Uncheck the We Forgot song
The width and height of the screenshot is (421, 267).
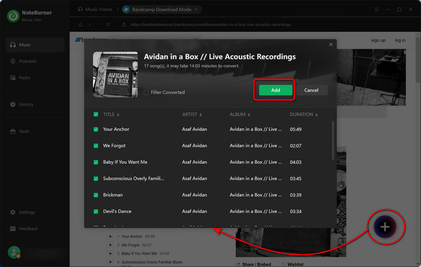(x=96, y=146)
